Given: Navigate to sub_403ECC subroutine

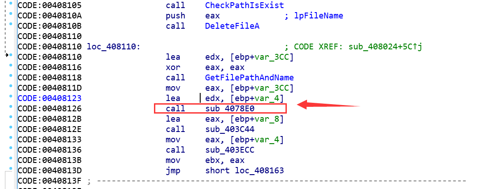Looking at the screenshot, I should point(230,150).
